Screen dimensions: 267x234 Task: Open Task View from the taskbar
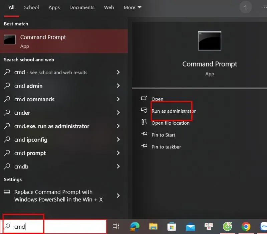pyautogui.click(x=116, y=226)
